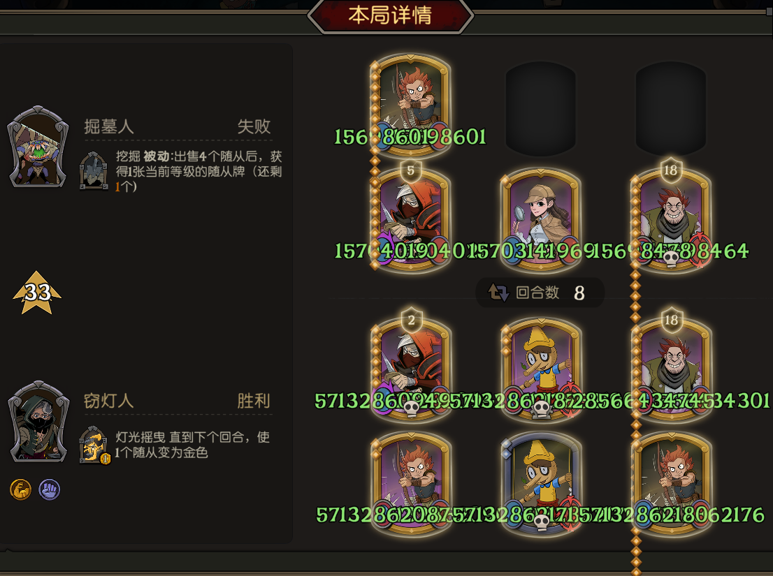The image size is (773, 576).
Task: Click the star rank badge showing 33
Action: pyautogui.click(x=37, y=293)
